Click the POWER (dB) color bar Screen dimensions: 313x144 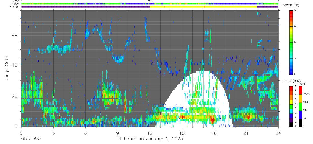[x=291, y=42]
